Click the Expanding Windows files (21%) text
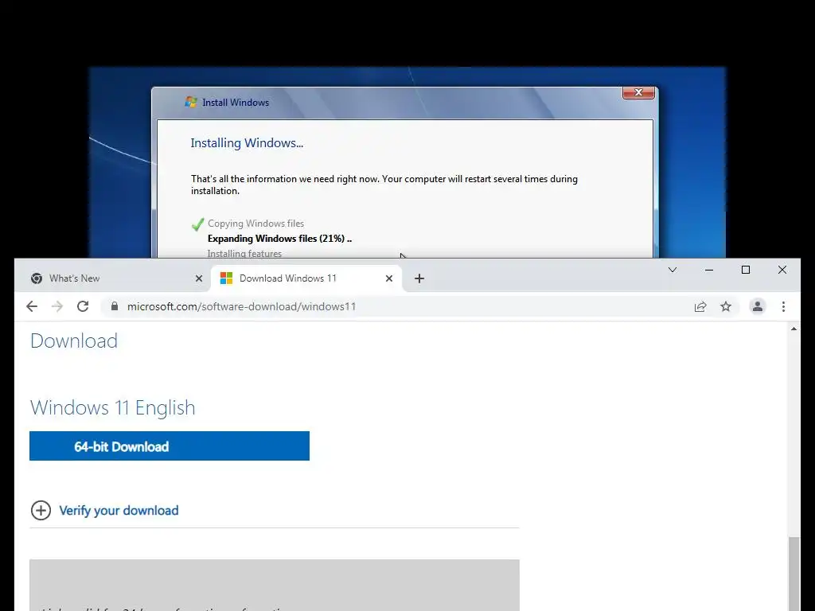Viewport: 815px width, 611px height. click(x=279, y=239)
